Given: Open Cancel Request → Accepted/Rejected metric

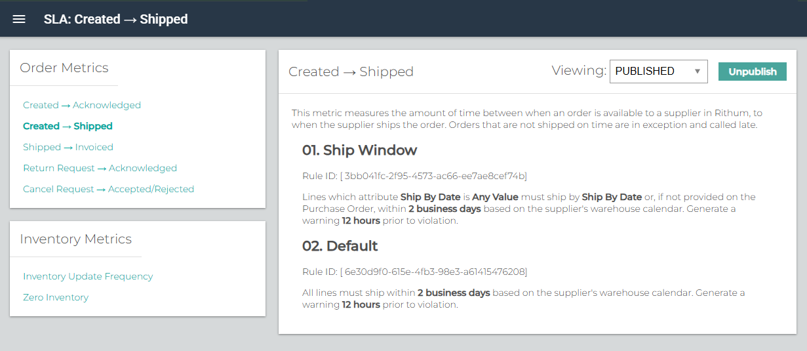Looking at the screenshot, I should click(x=109, y=189).
